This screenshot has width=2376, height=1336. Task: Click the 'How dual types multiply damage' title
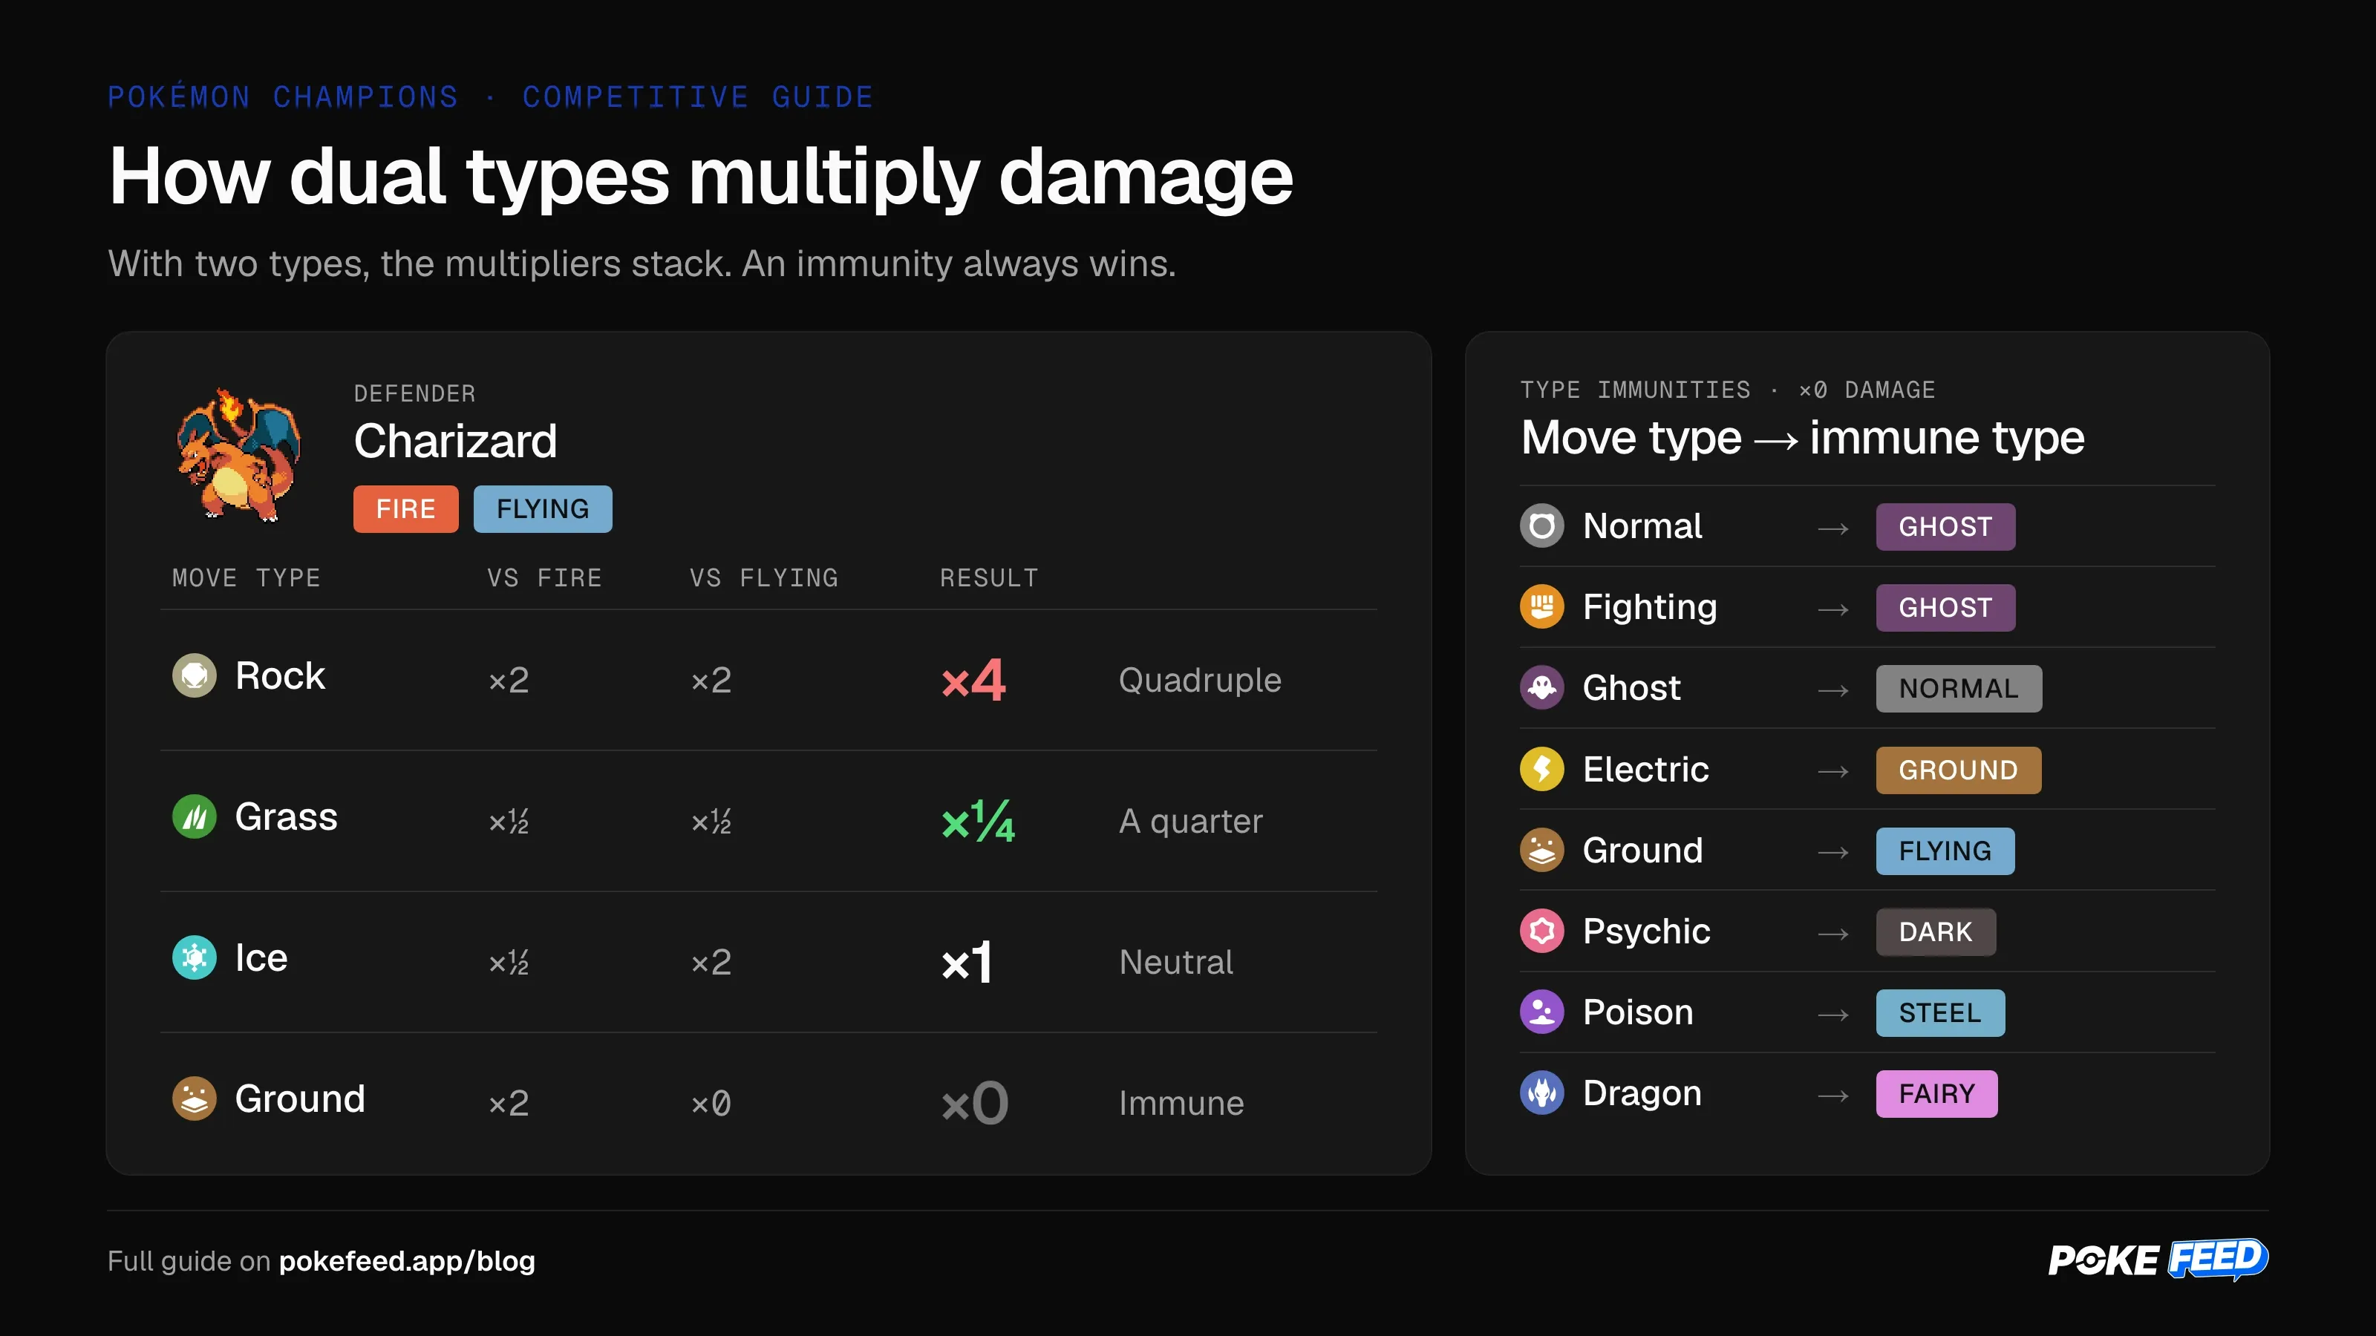(701, 177)
